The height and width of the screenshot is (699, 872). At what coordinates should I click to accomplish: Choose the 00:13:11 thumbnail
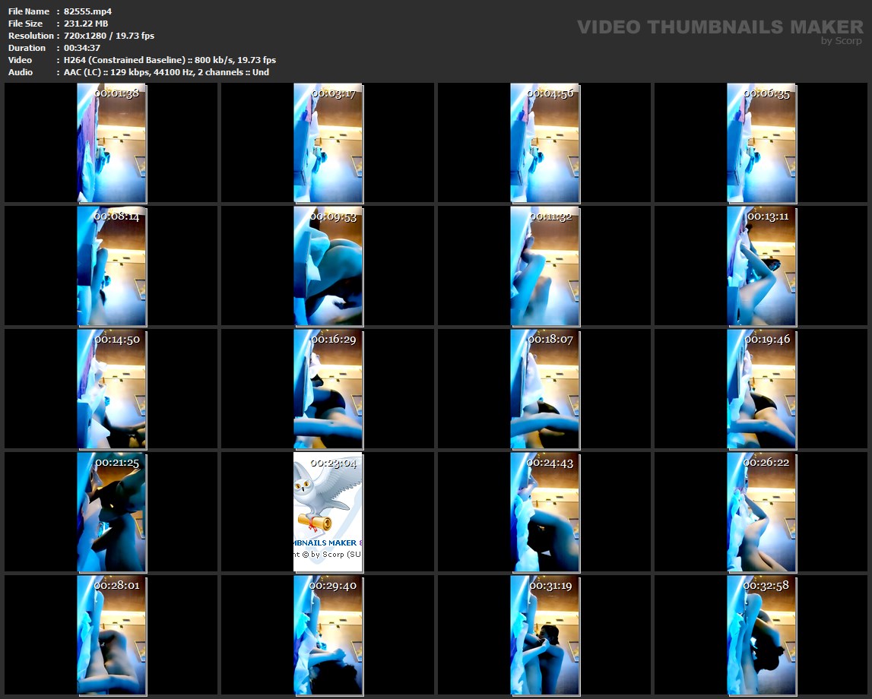(x=762, y=266)
